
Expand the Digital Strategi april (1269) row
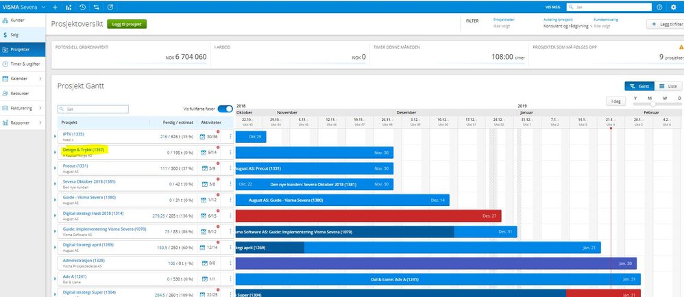(x=55, y=247)
